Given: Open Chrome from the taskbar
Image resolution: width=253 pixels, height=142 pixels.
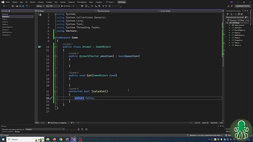Looking at the screenshot, I should pyautogui.click(x=60, y=139).
